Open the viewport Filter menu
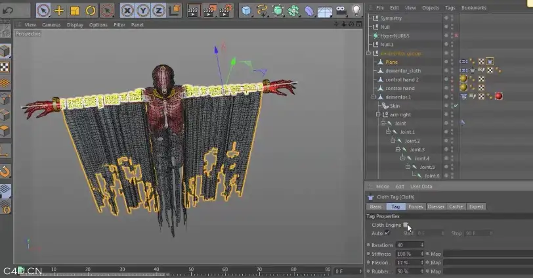The height and width of the screenshot is (278, 533). click(x=119, y=25)
